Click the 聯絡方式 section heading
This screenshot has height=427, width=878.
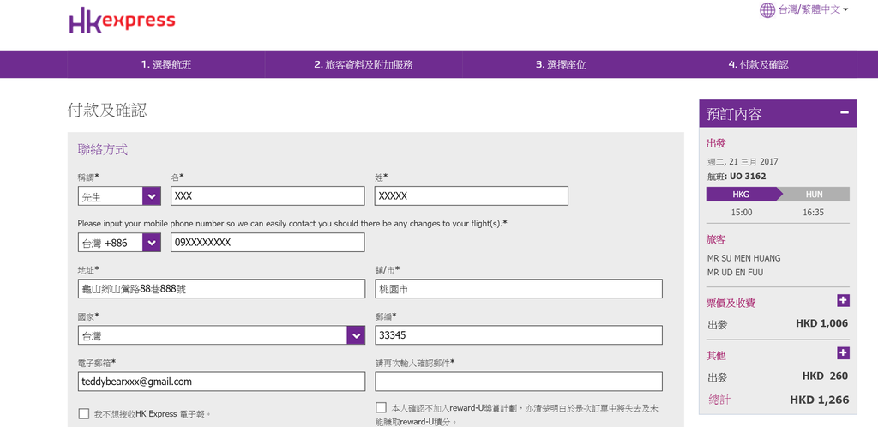pos(103,149)
